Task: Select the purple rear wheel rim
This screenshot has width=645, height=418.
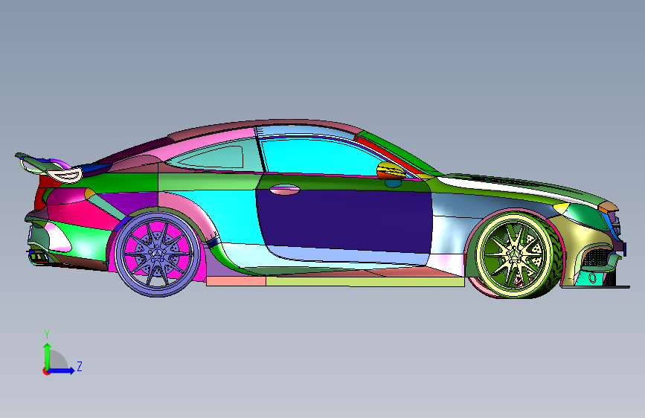Action: click(x=157, y=254)
